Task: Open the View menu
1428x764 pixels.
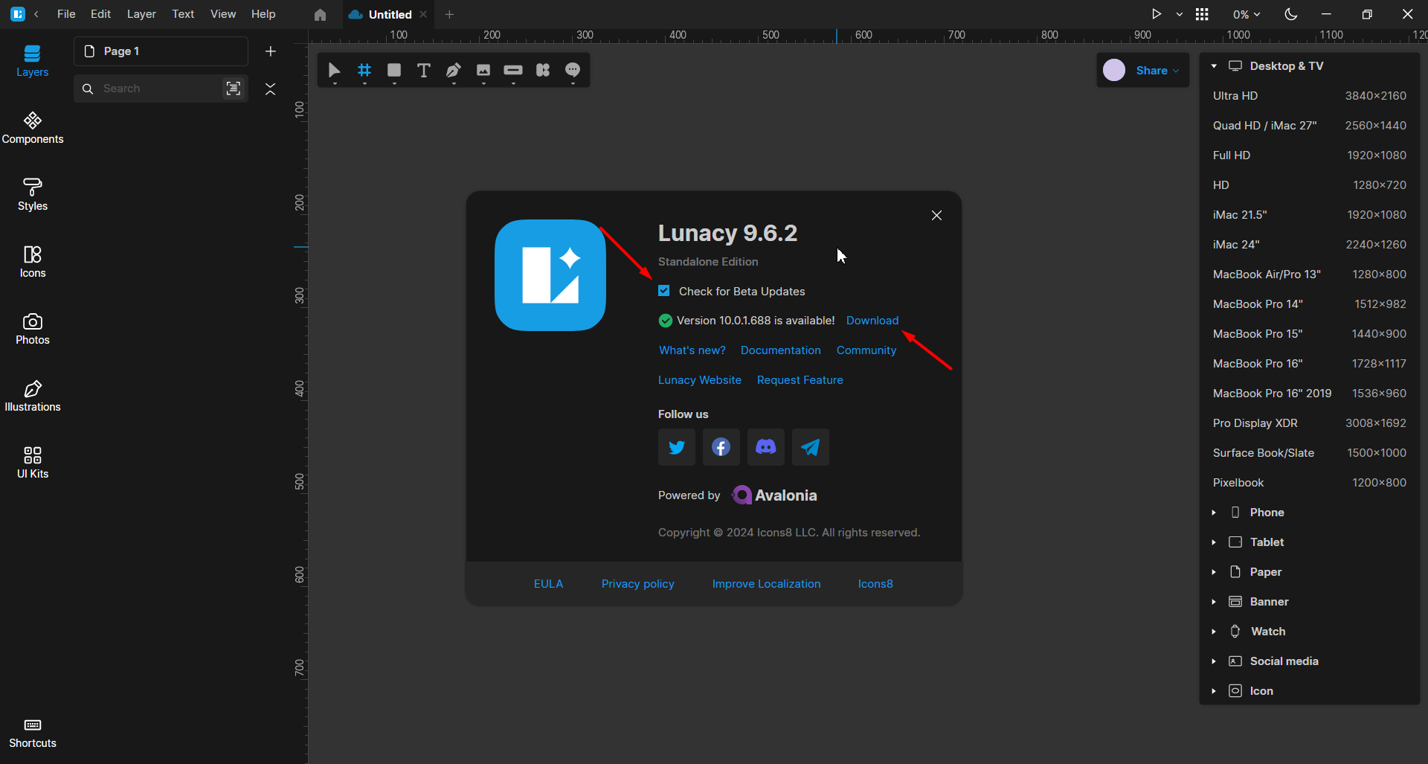Action: click(223, 14)
